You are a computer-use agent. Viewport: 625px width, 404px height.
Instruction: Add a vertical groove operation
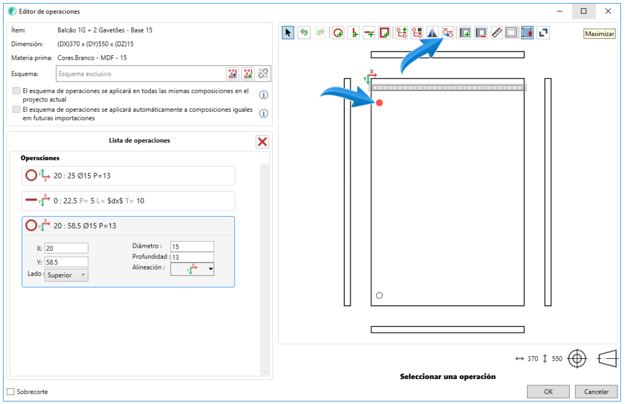(354, 33)
